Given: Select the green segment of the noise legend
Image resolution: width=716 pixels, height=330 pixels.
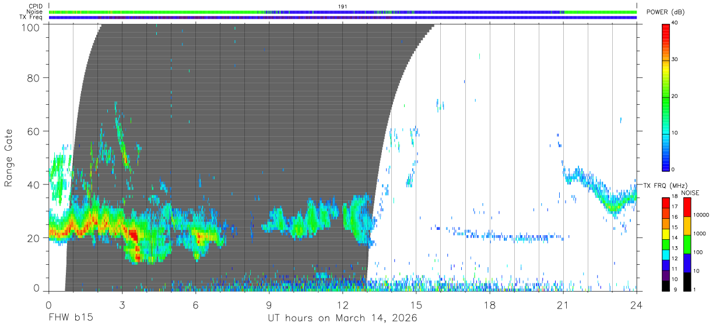Looking at the screenshot, I should pos(687,244).
